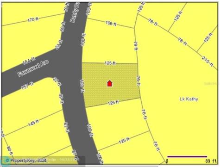Click the 60 ft measurement label
The height and width of the screenshot is (167, 220).
coord(63,27)
